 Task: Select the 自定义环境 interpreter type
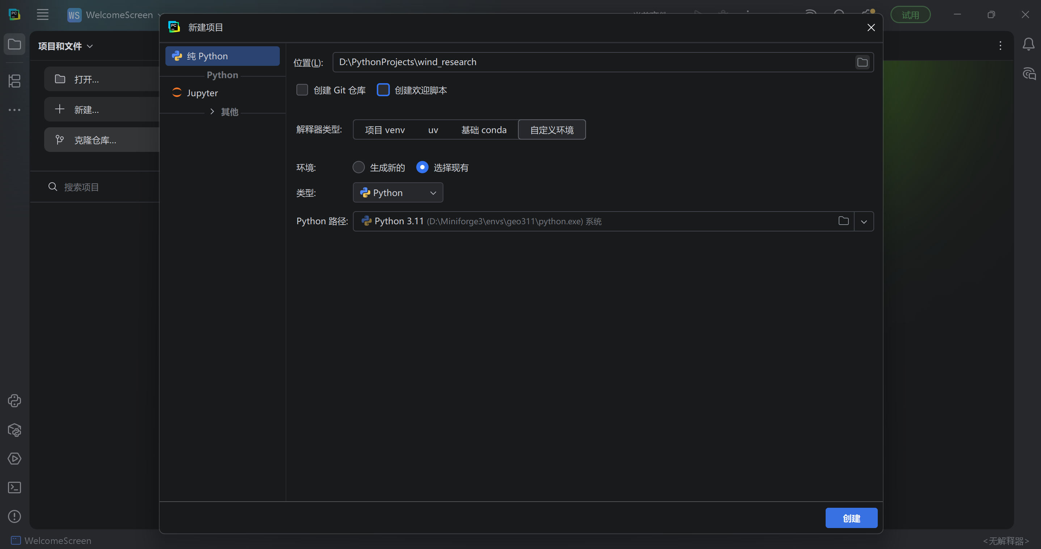click(x=552, y=129)
